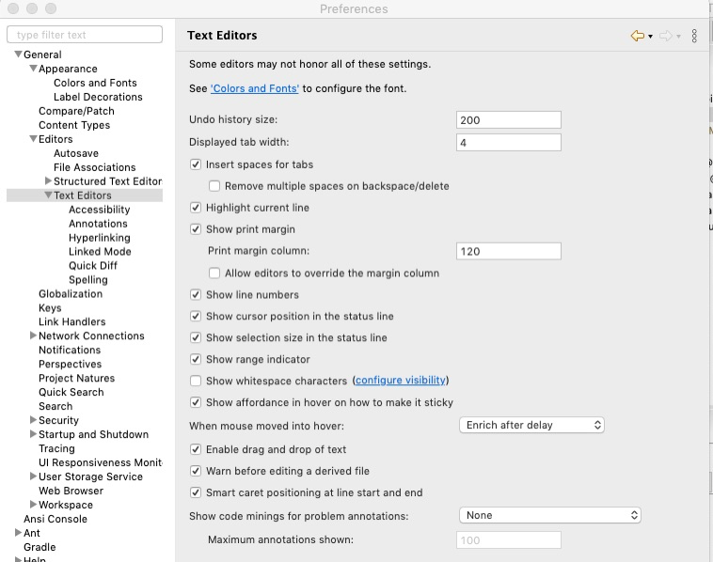Open the code minings None dropdown
713x562 pixels.
click(x=551, y=515)
